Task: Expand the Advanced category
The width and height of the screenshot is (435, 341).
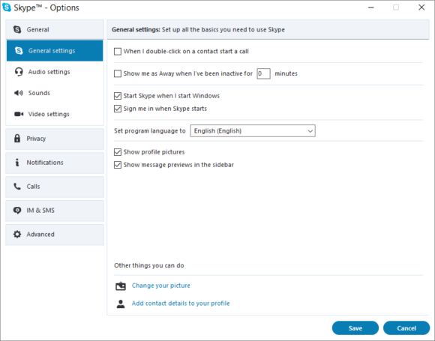Action: point(55,235)
